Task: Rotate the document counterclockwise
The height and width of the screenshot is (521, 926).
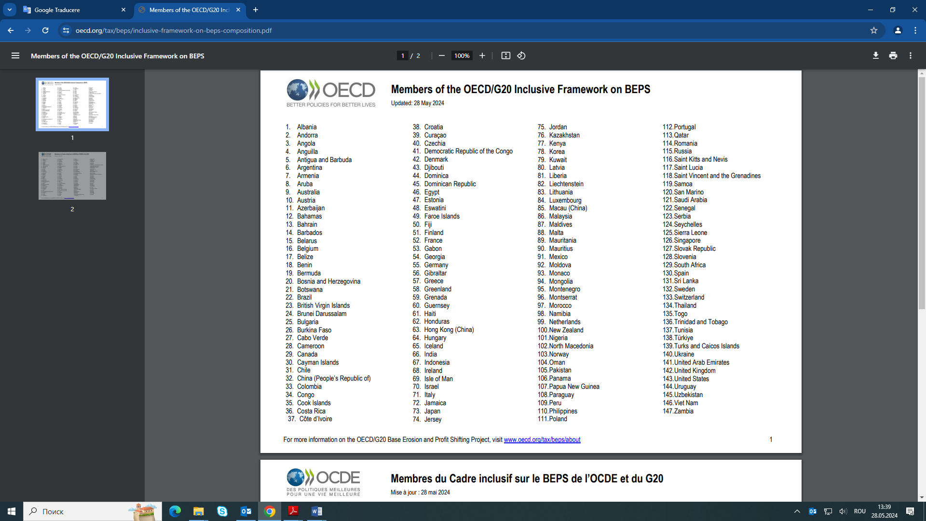Action: tap(521, 55)
